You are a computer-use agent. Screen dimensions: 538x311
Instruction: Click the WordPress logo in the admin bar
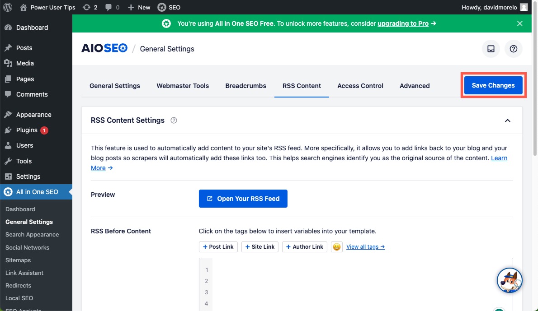pyautogui.click(x=7, y=7)
